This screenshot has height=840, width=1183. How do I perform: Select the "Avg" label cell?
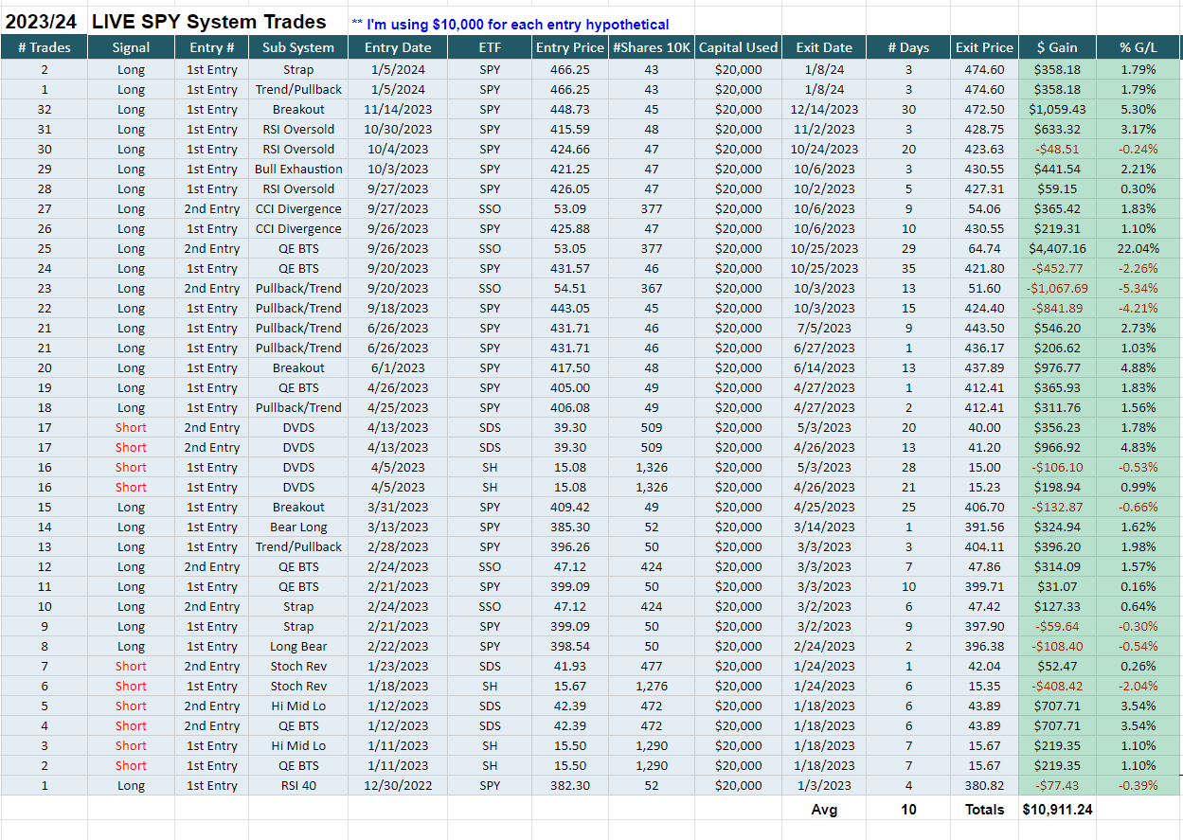(824, 810)
